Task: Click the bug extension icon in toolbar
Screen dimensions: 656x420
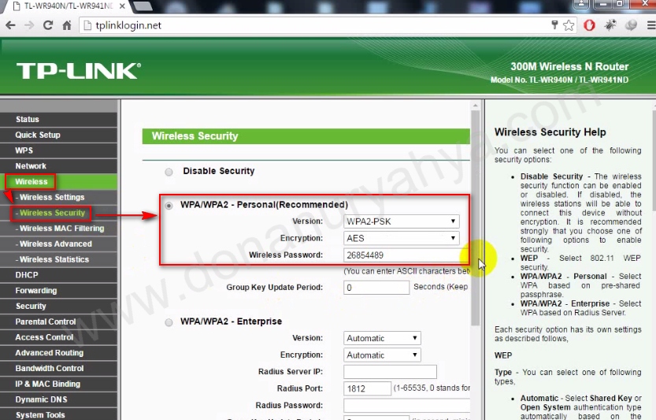Action: pyautogui.click(x=610, y=25)
